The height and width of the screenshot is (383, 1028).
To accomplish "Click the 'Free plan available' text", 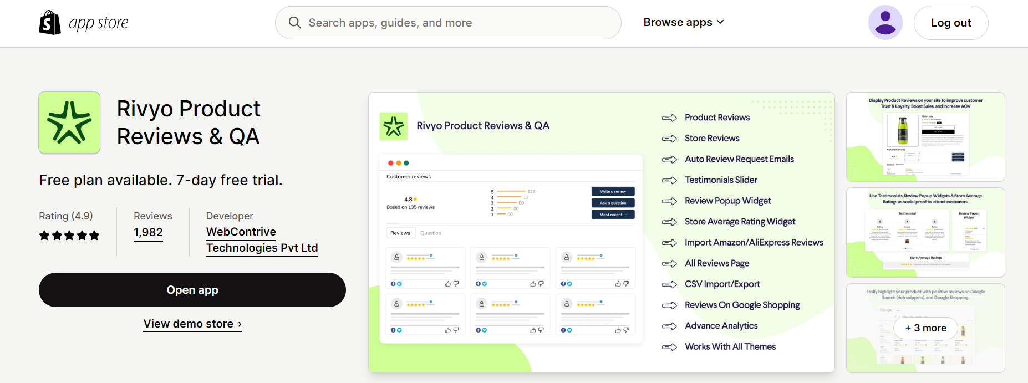I will (161, 180).
